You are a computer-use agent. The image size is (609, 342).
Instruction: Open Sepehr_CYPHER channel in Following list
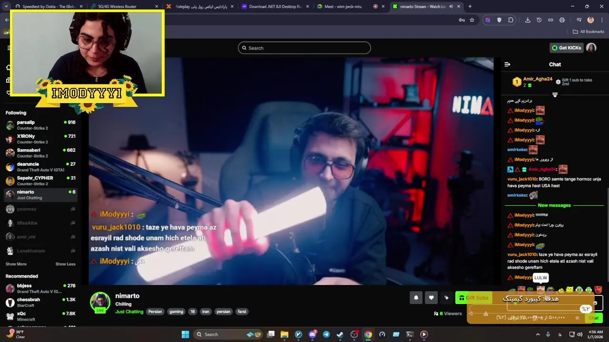[x=40, y=181]
